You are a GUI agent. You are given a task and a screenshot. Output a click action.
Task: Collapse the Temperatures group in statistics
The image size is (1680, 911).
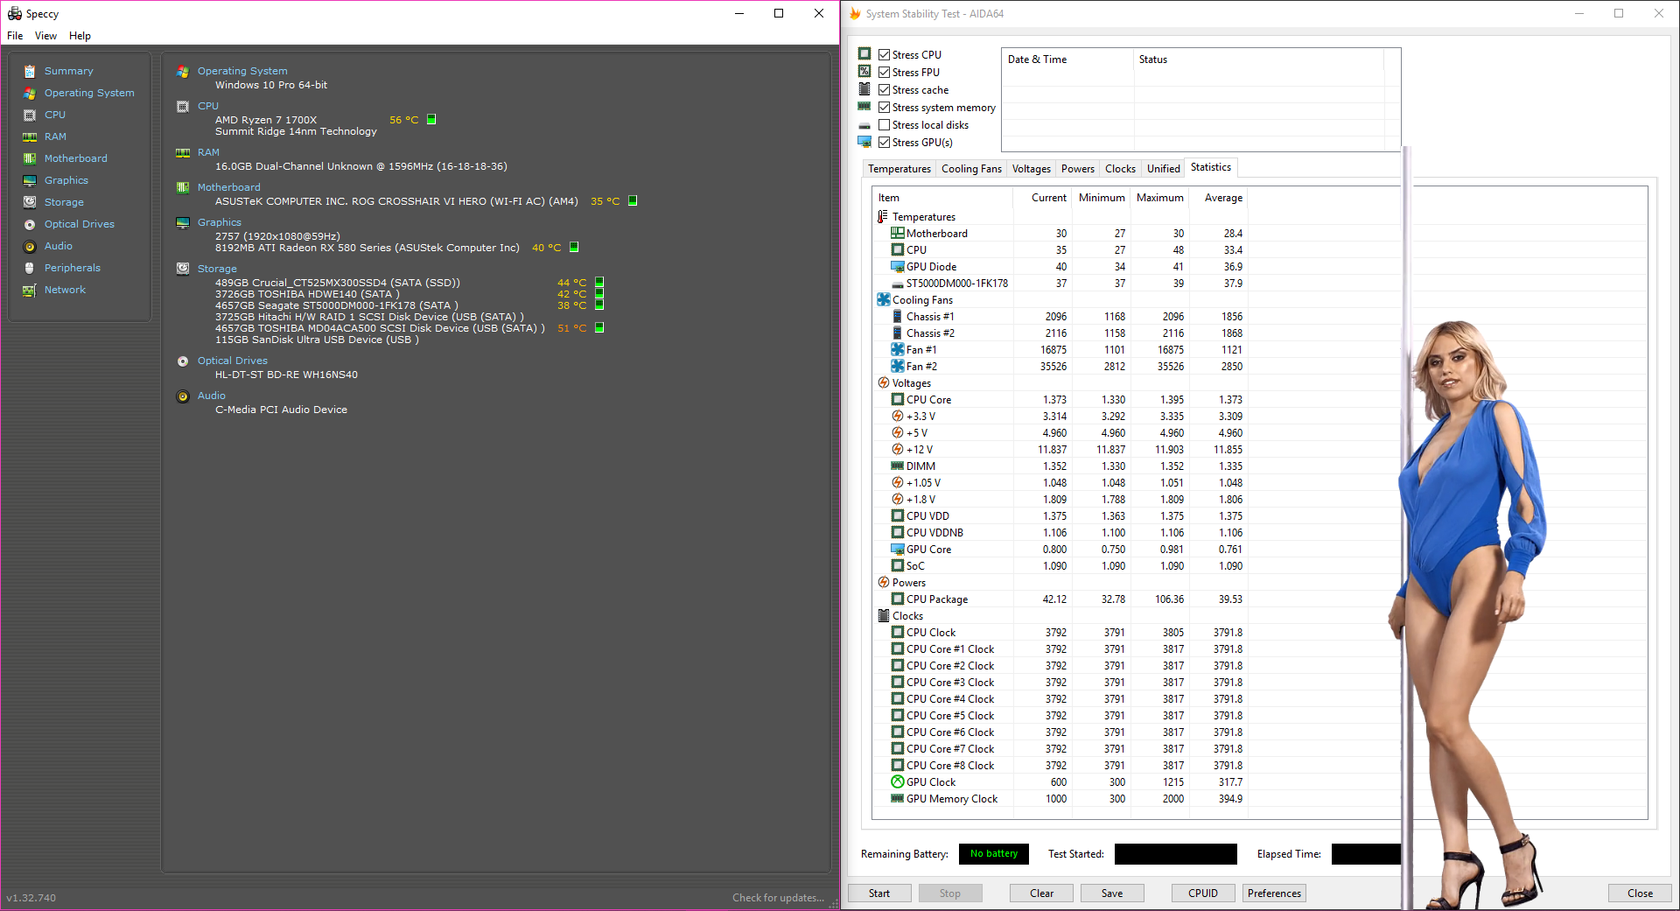pos(916,216)
